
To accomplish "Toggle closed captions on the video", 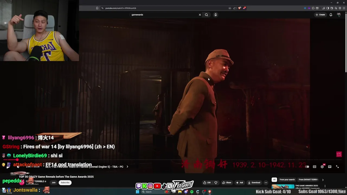I will coord(314,167).
